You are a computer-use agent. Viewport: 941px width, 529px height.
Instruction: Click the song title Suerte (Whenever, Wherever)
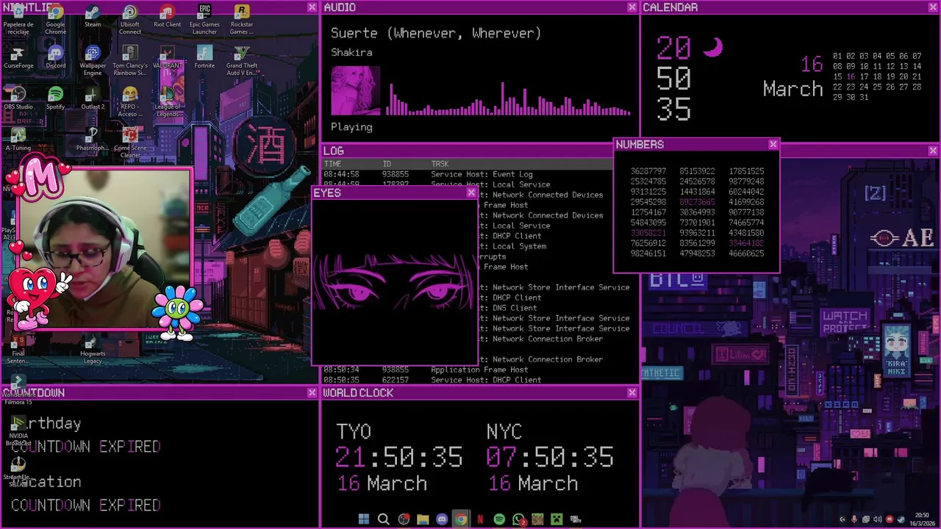click(436, 33)
